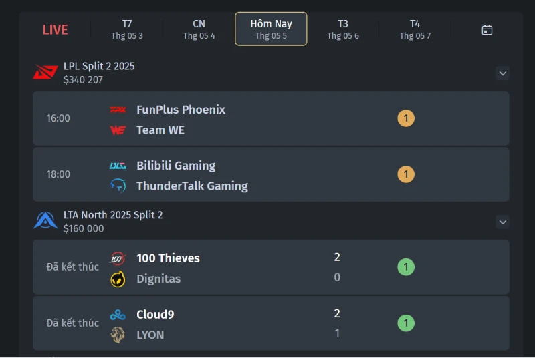Viewport: 535px width, 358px height.
Task: Select the T7 Thg 05 3 date tab
Action: pyautogui.click(x=127, y=29)
